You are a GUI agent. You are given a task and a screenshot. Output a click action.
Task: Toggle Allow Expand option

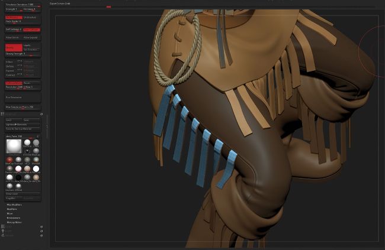pos(31,37)
